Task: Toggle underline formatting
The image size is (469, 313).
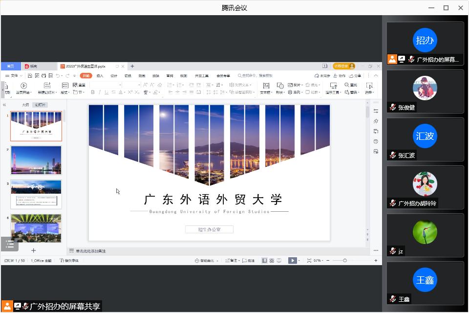Action: coord(107,92)
